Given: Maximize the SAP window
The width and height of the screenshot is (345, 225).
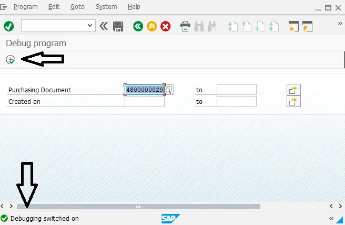Looking at the screenshot, I should point(328,8).
